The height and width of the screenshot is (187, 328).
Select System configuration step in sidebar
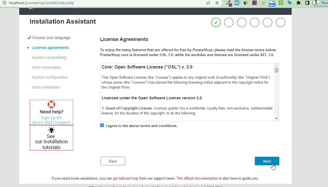(x=50, y=77)
